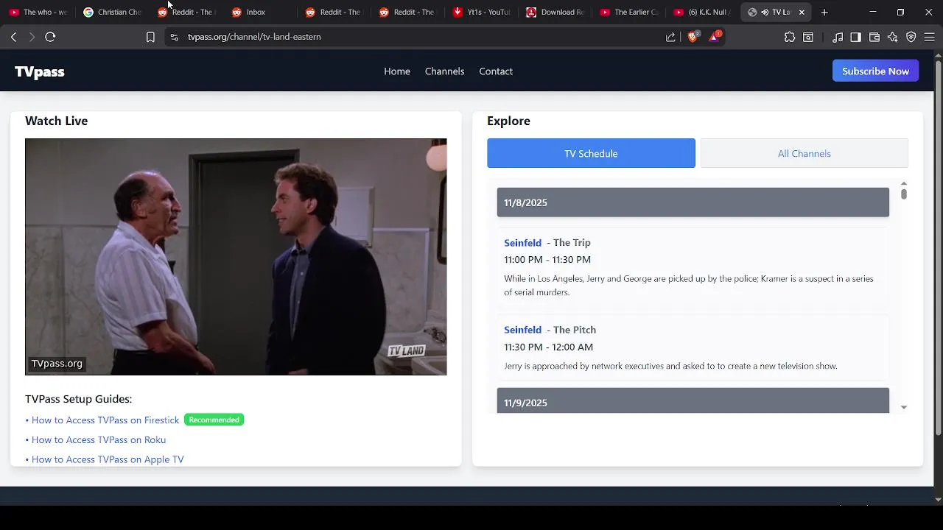
Task: Click 'TVPass Setup Guides:' heading text
Action: click(78, 399)
